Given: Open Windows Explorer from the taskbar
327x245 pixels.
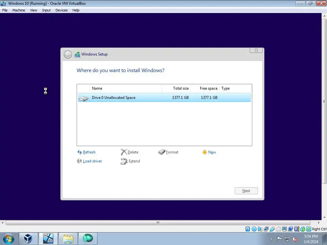Looking at the screenshot, I should pyautogui.click(x=68, y=239).
